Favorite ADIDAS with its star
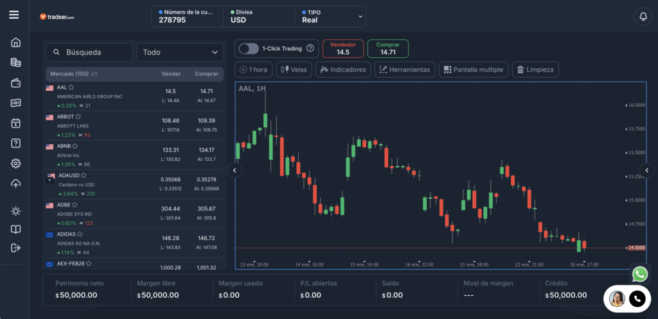 coord(80,234)
